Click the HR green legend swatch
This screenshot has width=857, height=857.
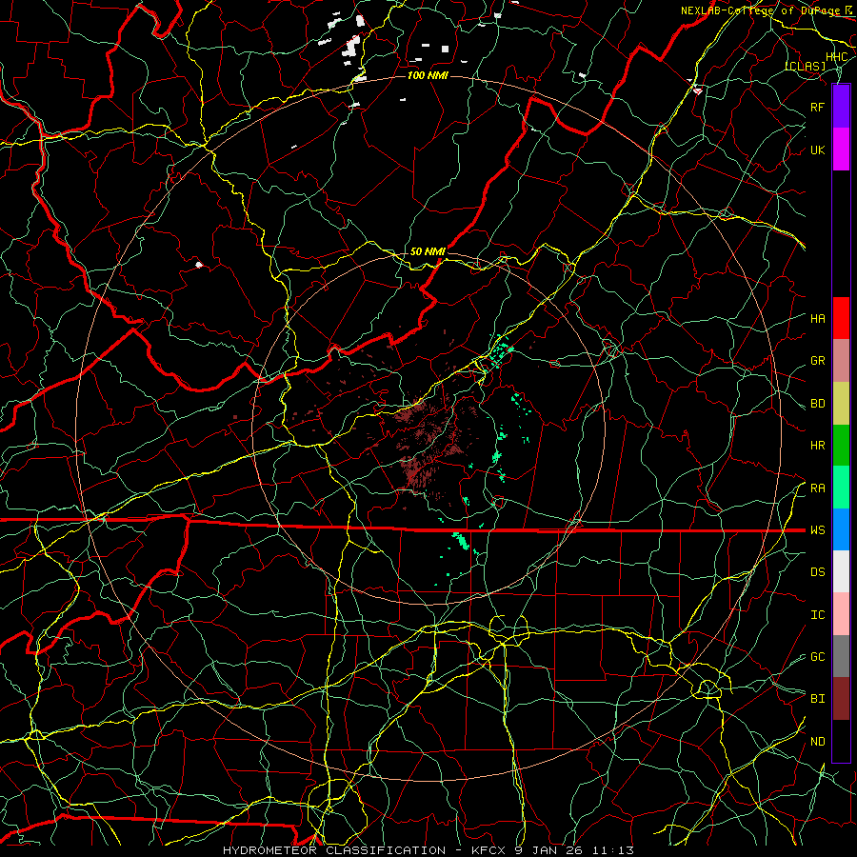click(841, 446)
